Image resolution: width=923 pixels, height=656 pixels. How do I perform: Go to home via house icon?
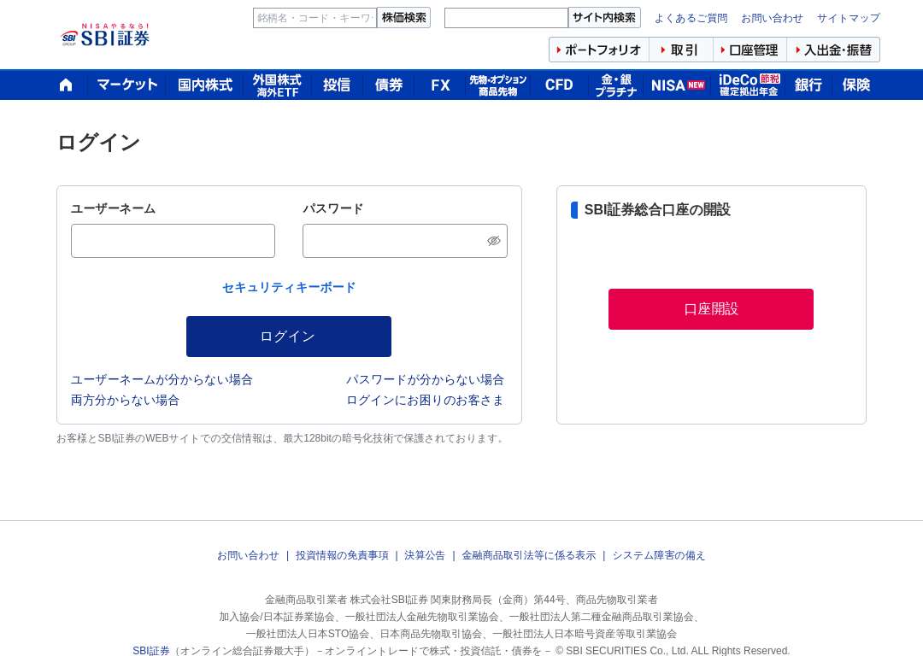(66, 85)
